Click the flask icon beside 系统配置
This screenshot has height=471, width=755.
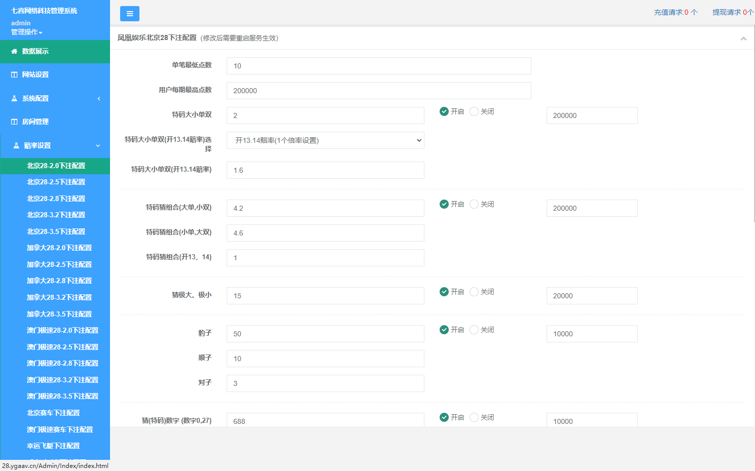(x=14, y=98)
